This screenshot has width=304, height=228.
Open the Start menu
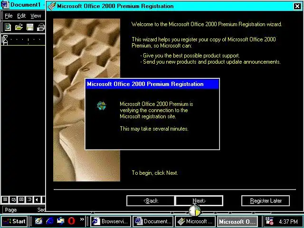coord(14,221)
